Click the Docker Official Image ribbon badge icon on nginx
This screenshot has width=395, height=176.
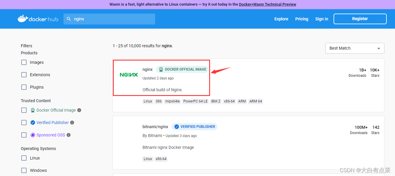(161, 69)
